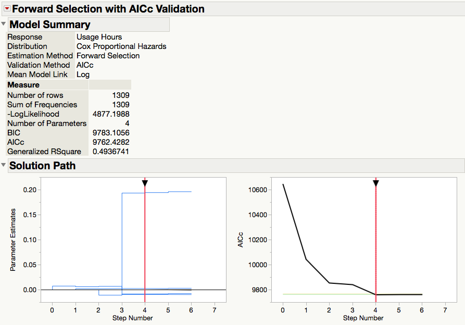Collapse the Model Summary section

[x=3, y=24]
